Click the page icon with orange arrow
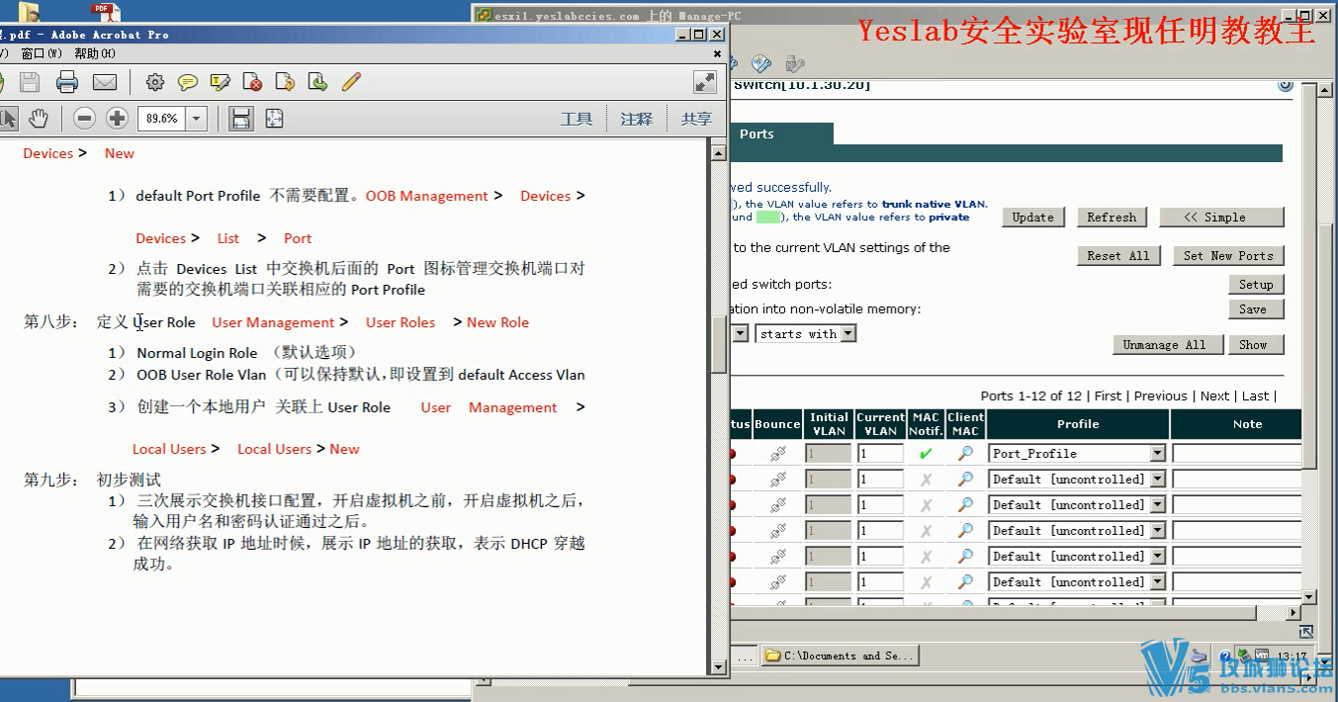 [285, 82]
